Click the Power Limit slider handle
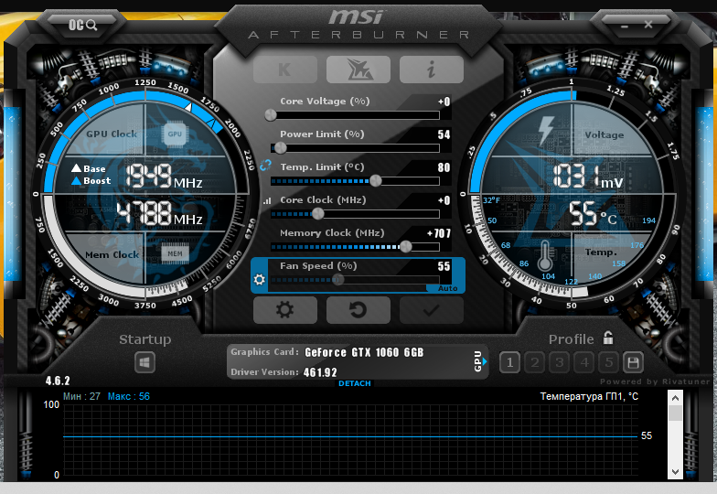 280,148
